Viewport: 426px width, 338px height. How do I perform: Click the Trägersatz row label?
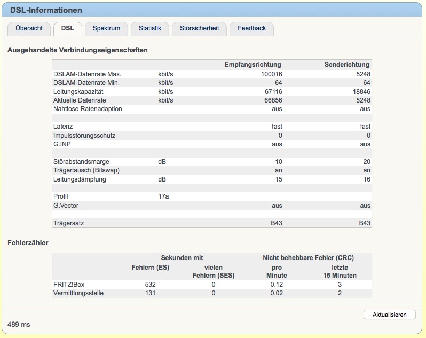click(x=68, y=223)
